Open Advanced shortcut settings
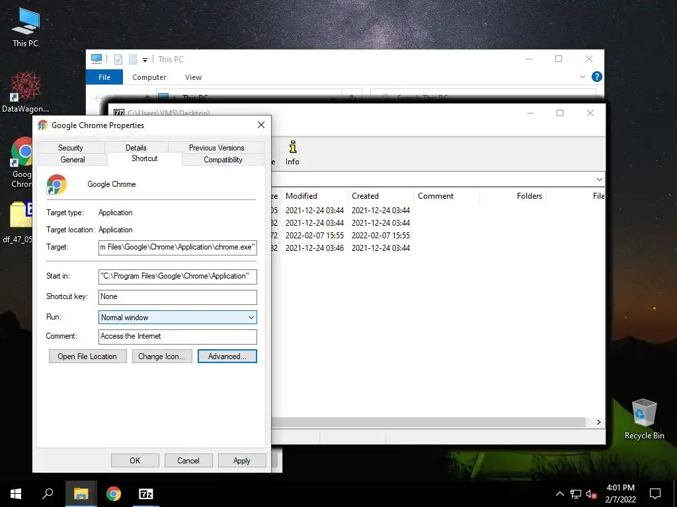The image size is (677, 507). pos(227,356)
